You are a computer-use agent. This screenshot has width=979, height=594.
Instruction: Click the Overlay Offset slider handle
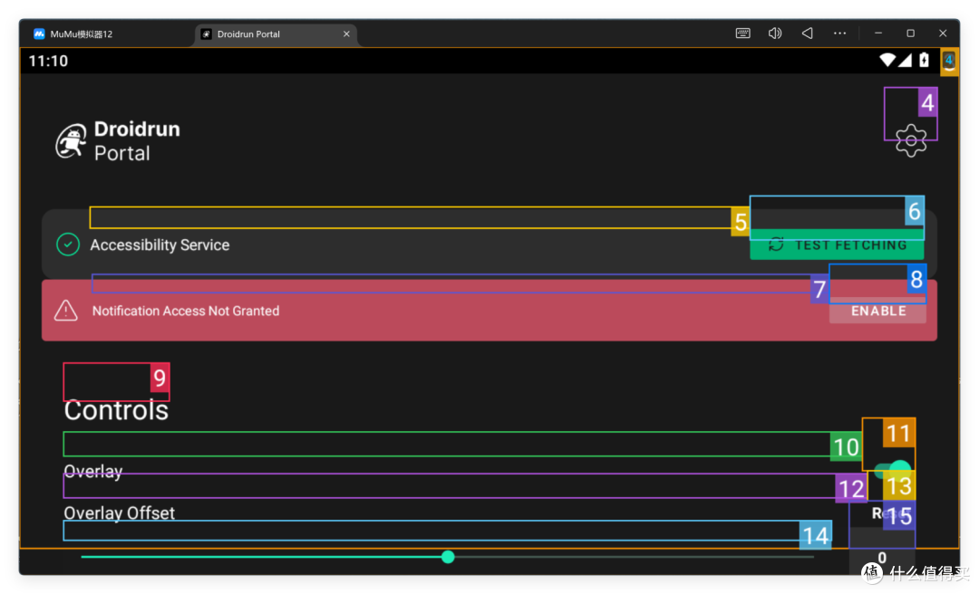coord(448,557)
